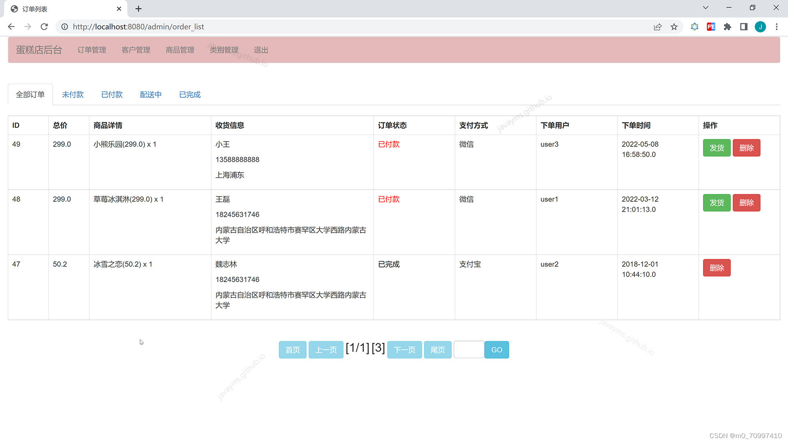This screenshot has height=443, width=788.
Task: Reload the page with the refresh icon
Action: point(44,27)
